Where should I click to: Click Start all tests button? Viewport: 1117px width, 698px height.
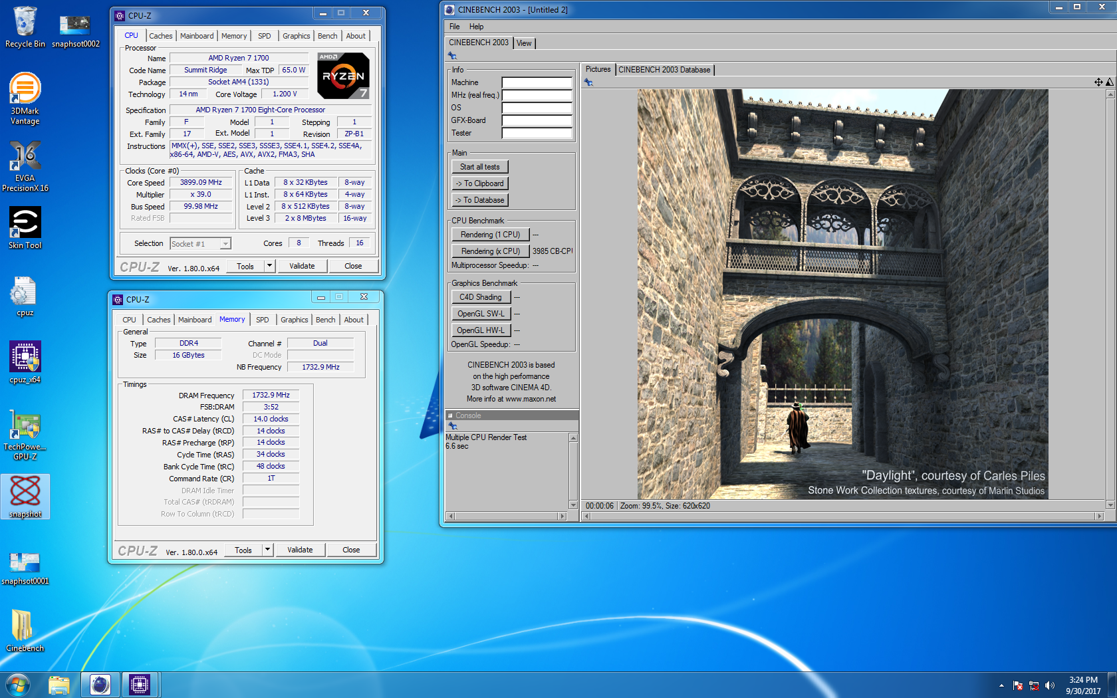tap(479, 167)
